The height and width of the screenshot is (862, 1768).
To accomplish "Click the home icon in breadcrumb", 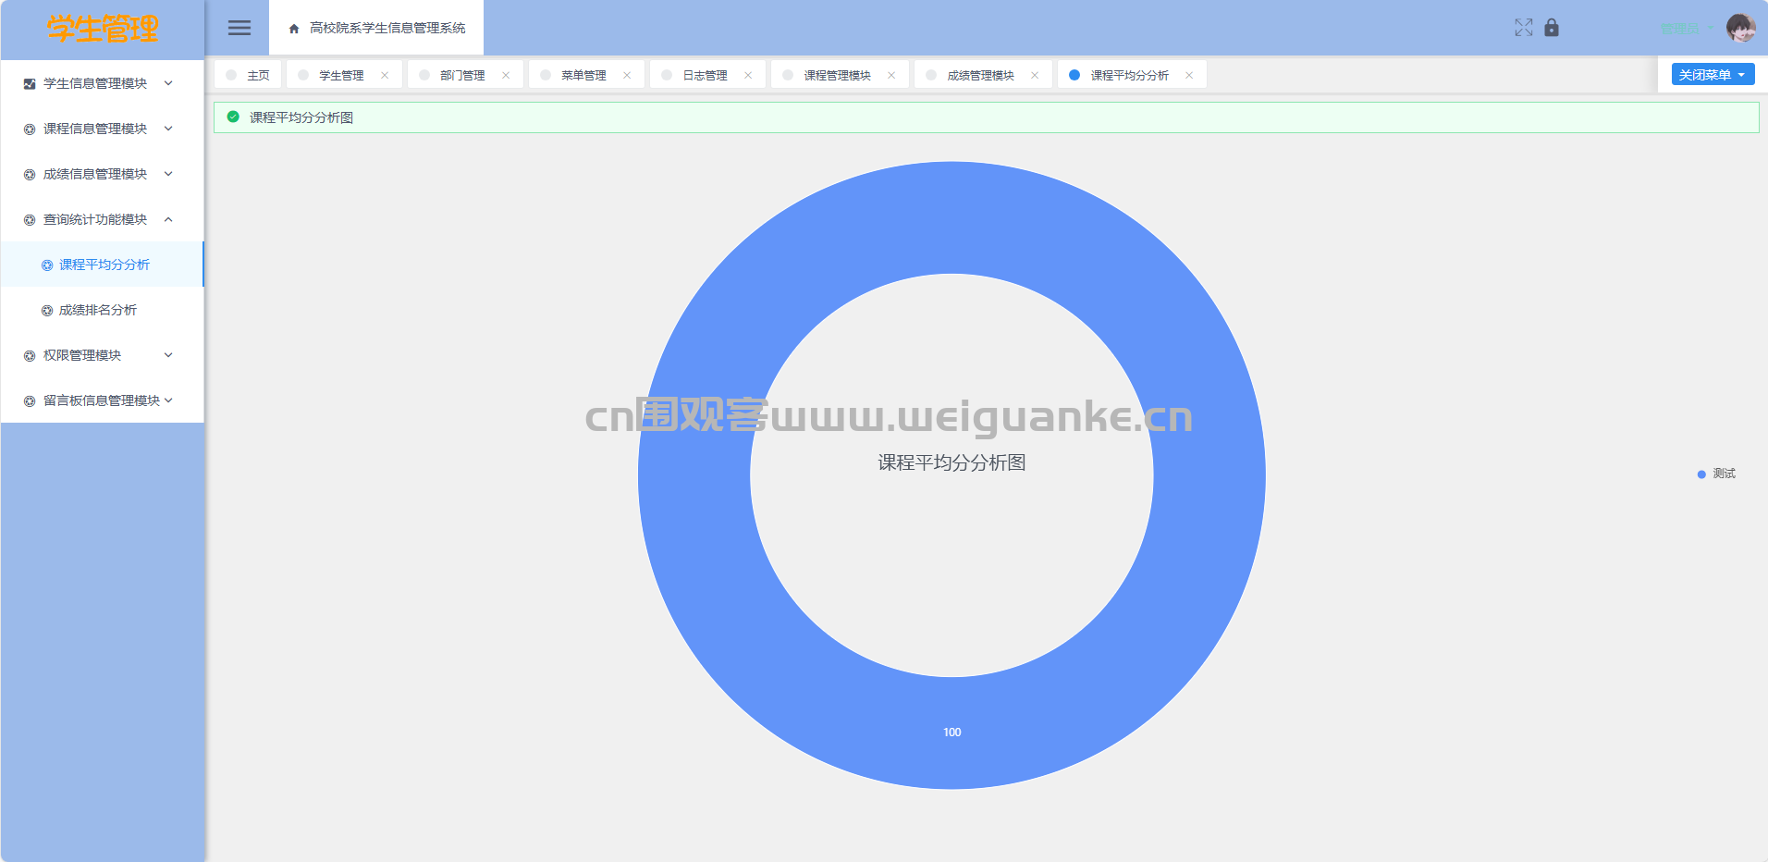I will 294,29.
